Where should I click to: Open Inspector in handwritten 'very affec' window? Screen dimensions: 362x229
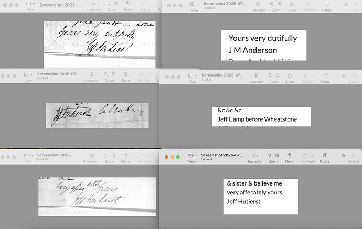[92, 155]
